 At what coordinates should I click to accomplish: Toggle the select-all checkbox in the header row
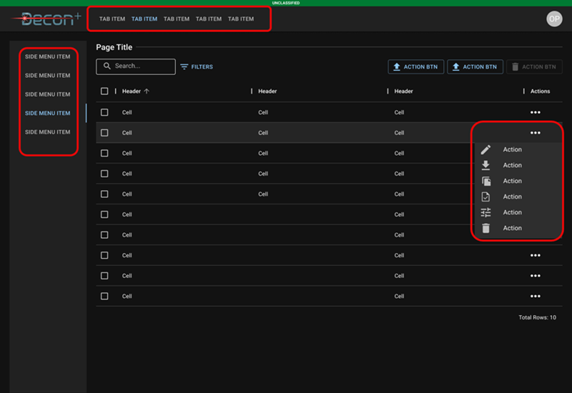coord(104,91)
